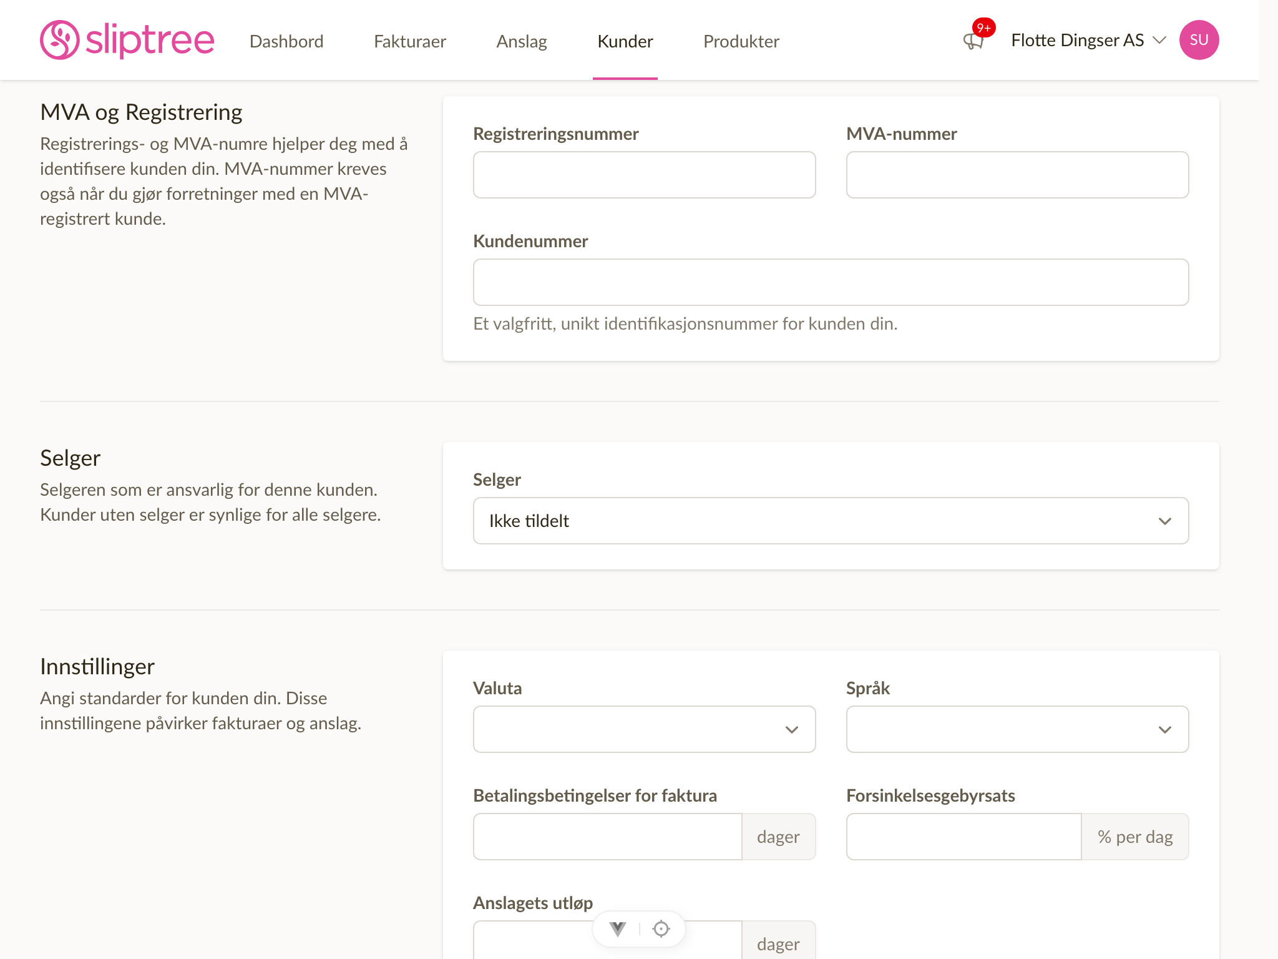Click the Forsinkelsesgebyrsats percent field

pos(963,837)
